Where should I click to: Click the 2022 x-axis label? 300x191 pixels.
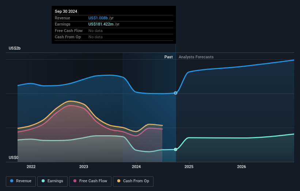point(31,167)
